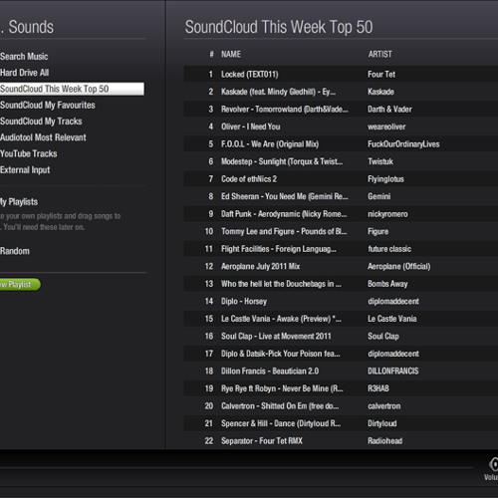
Task: Click the volume knob icon
Action: [x=493, y=464]
